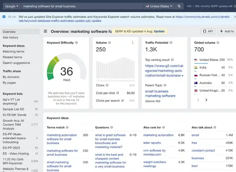Click the search magnifier button

[179, 6]
